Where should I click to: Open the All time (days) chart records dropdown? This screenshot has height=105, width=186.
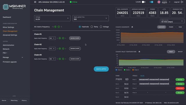click(172, 21)
